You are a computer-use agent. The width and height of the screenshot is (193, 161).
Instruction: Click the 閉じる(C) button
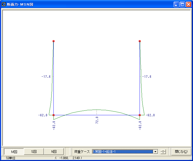pyautogui.click(x=181, y=152)
